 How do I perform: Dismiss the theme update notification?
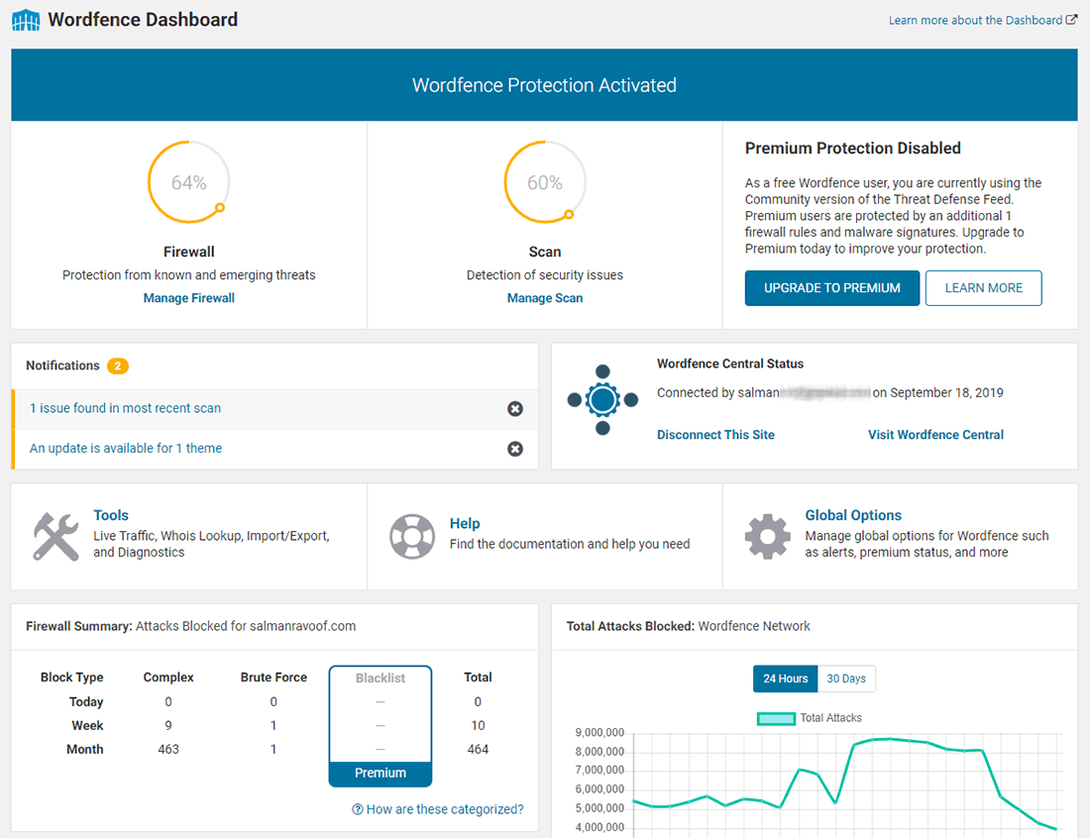tap(515, 448)
